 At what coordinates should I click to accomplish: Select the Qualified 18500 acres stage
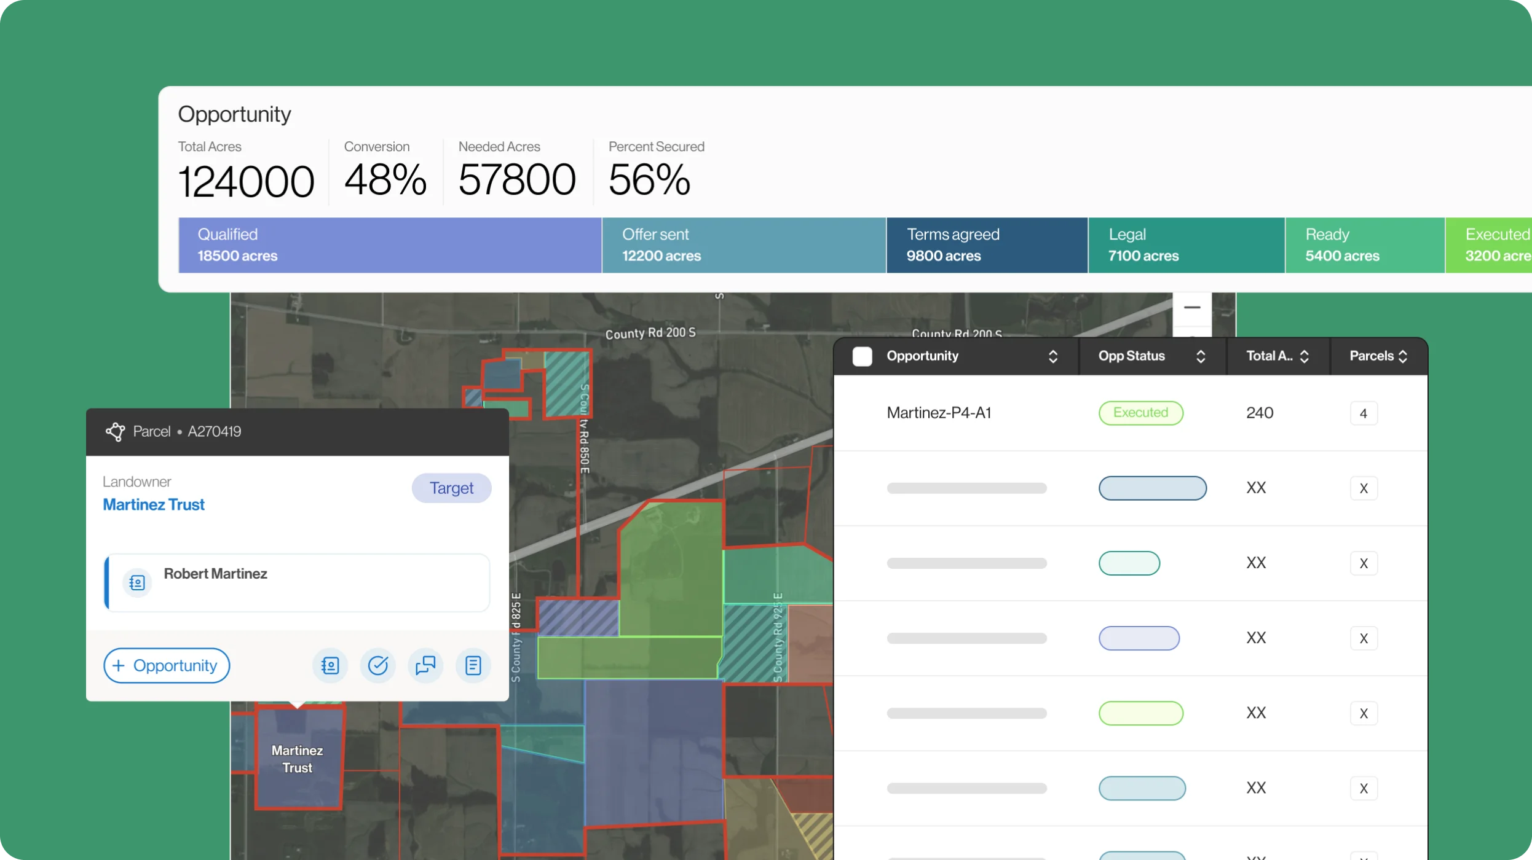coord(390,245)
